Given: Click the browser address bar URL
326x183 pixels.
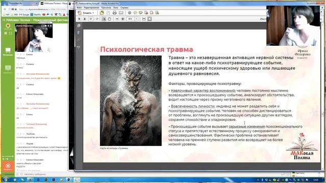Looking at the screenshot, I should 42,9.
